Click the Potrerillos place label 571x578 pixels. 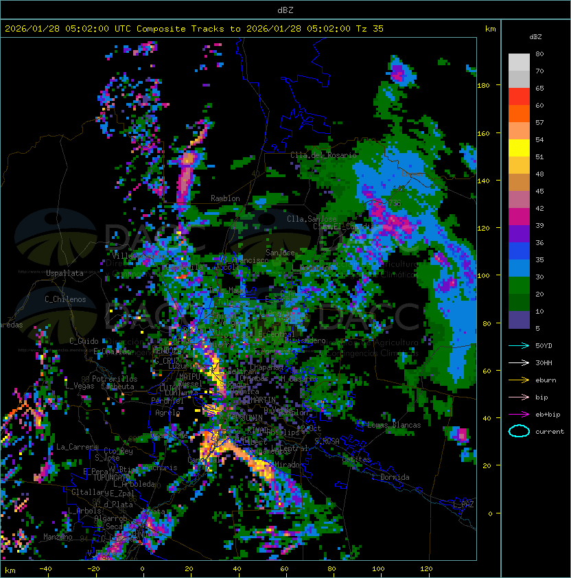coord(115,379)
